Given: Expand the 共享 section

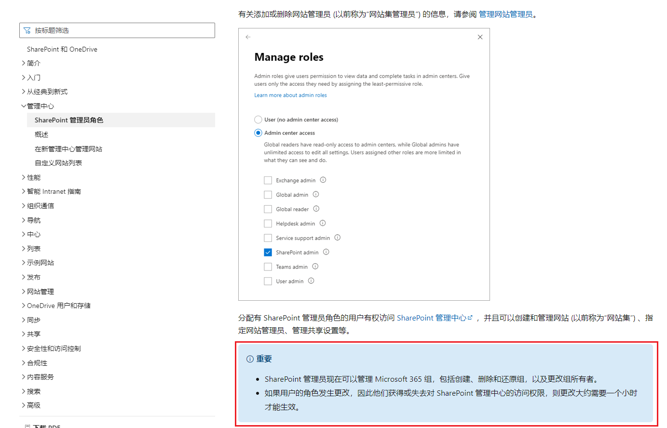Looking at the screenshot, I should pyautogui.click(x=31, y=334).
